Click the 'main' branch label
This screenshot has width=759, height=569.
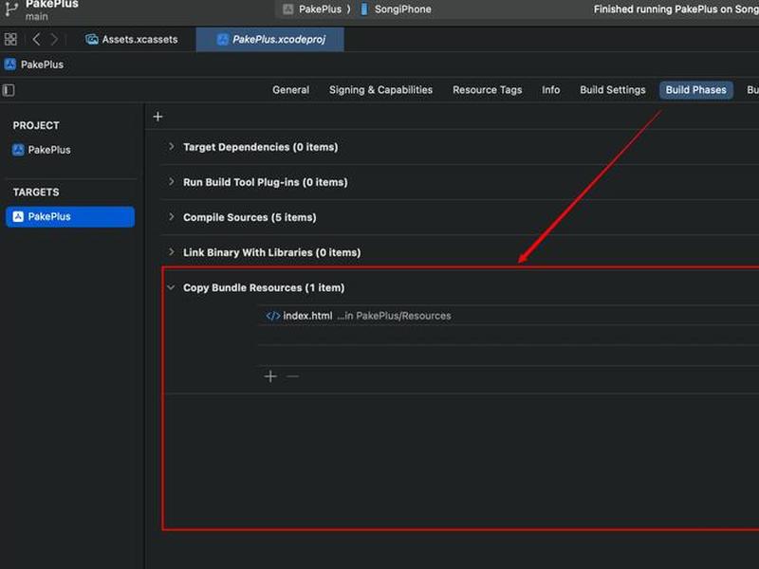point(37,16)
